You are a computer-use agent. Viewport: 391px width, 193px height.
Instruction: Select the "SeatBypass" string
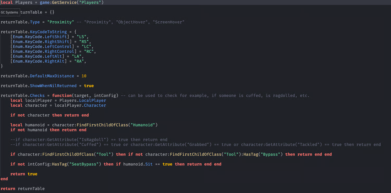coord(84,164)
